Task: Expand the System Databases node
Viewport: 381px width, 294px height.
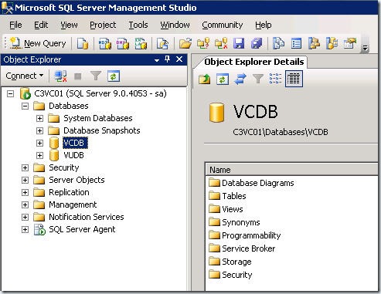Action: pyautogui.click(x=39, y=118)
